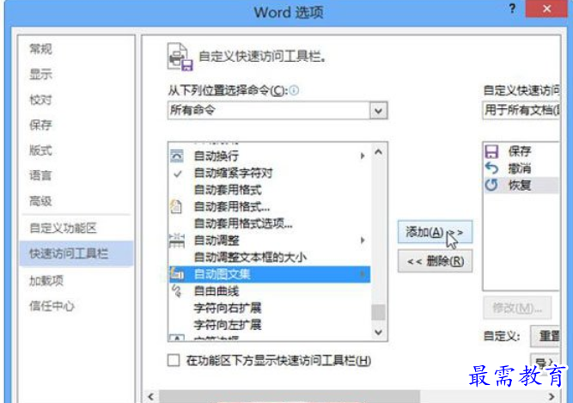Open the 自定义功能区 category

tap(63, 228)
